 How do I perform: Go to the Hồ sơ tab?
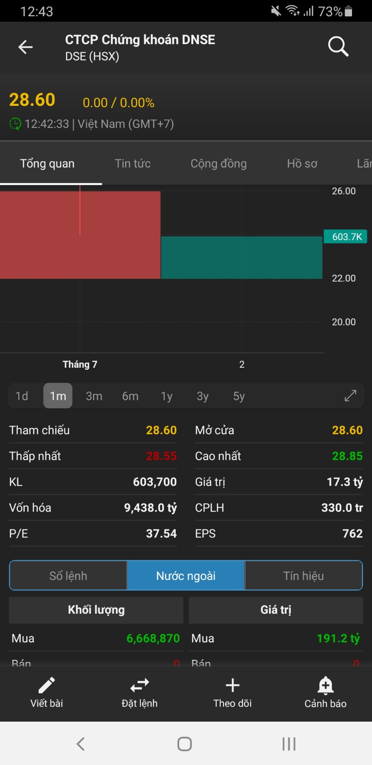302,163
